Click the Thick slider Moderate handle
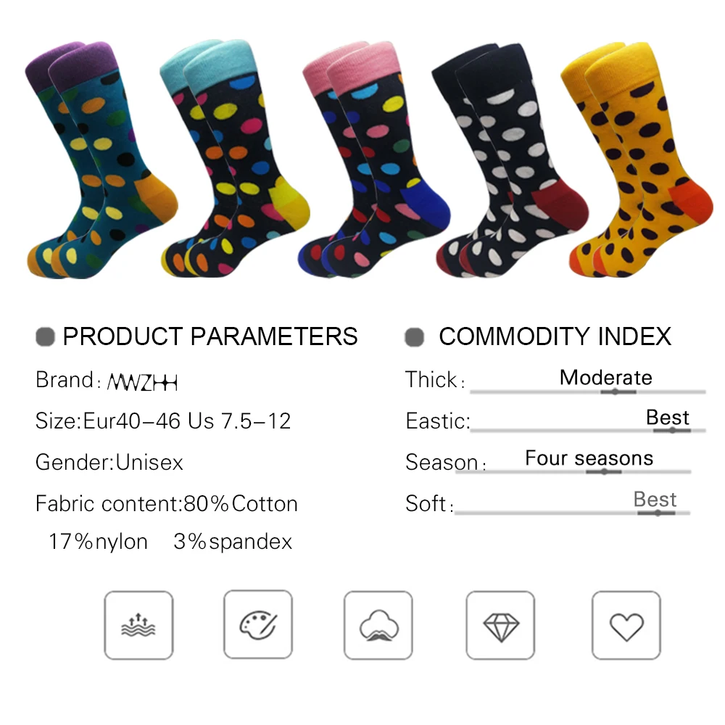Screen dimensions: 725x725 616,391
